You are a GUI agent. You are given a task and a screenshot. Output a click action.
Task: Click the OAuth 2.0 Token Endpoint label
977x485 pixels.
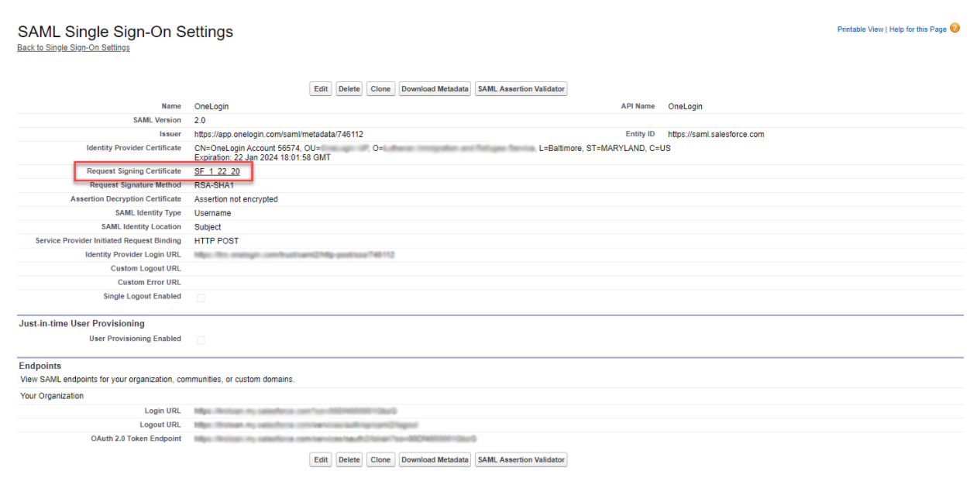pyautogui.click(x=136, y=439)
